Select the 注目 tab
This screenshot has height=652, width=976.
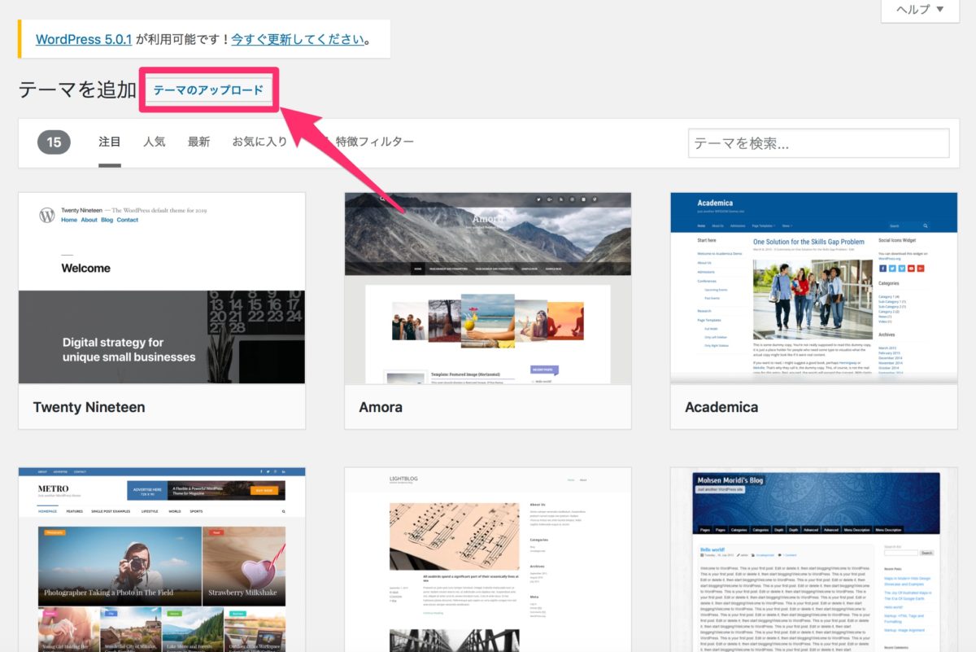click(x=110, y=142)
